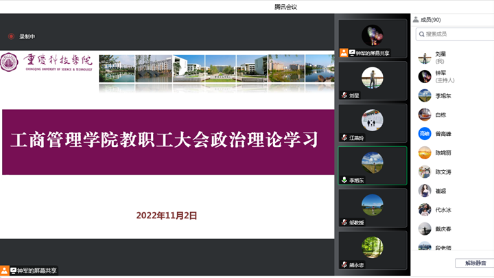Click the orange host icon on 钟军's video tile

[x=344, y=53]
